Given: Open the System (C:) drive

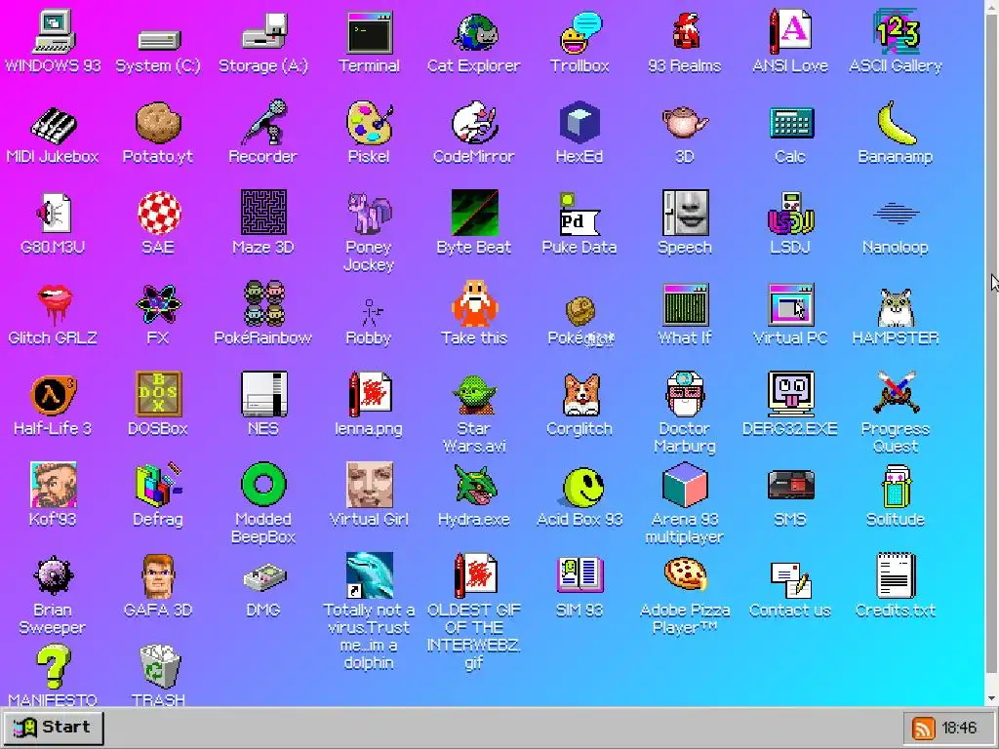Looking at the screenshot, I should [158, 39].
